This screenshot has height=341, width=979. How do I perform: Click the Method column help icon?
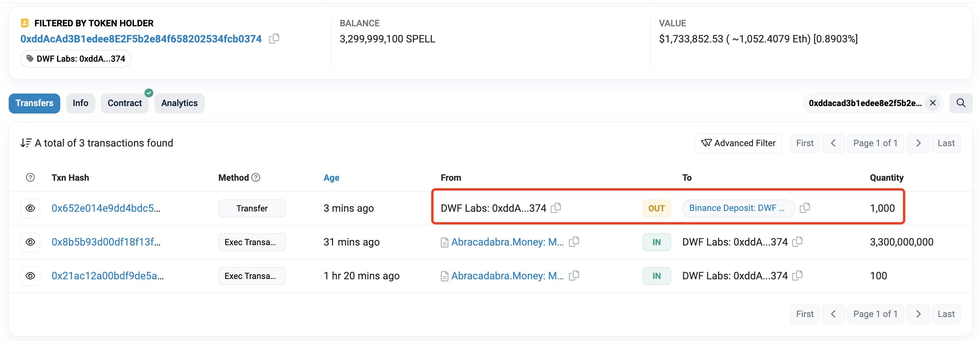click(x=256, y=178)
